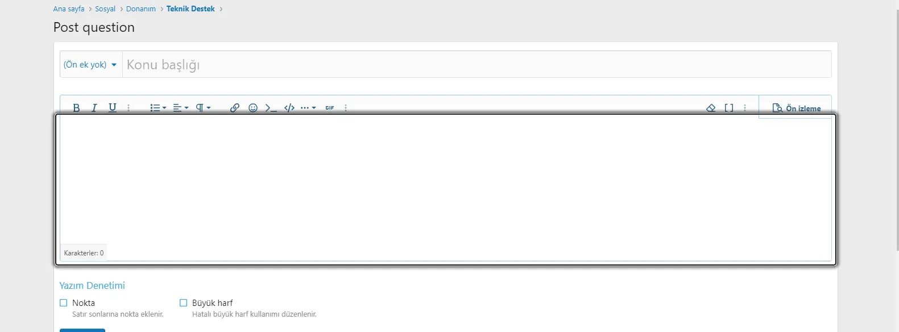Screen dimensions: 899x332
Task: Enable the Büyük harf checkbox
Action: pos(184,303)
